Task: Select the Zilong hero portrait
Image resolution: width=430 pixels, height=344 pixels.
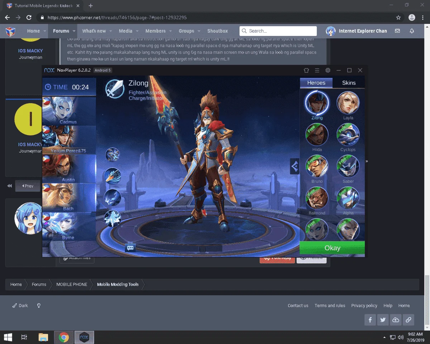Action: click(317, 102)
